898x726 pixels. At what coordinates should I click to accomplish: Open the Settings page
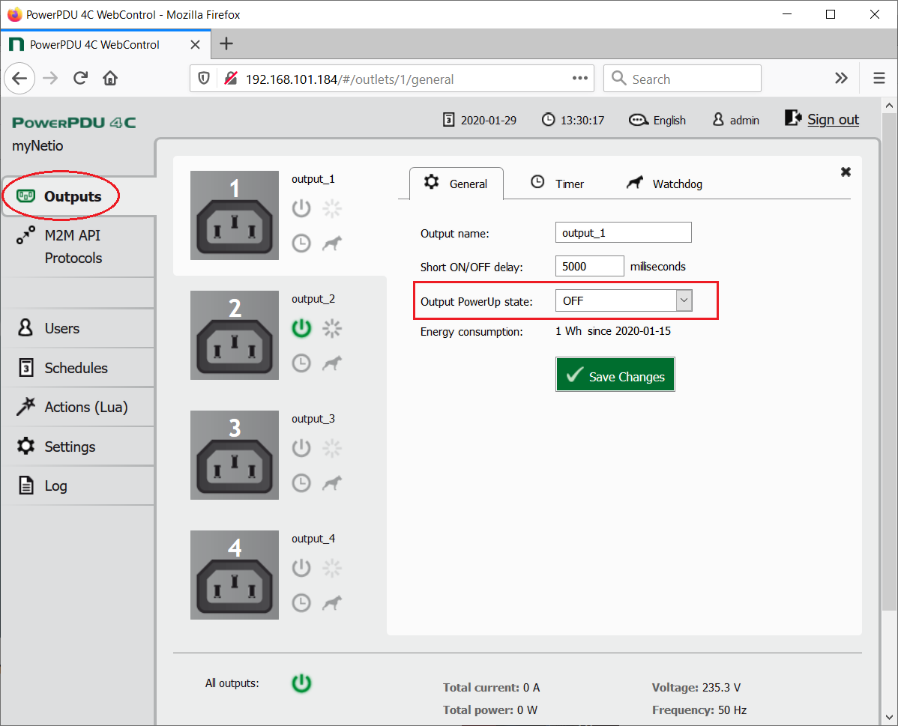[79, 447]
